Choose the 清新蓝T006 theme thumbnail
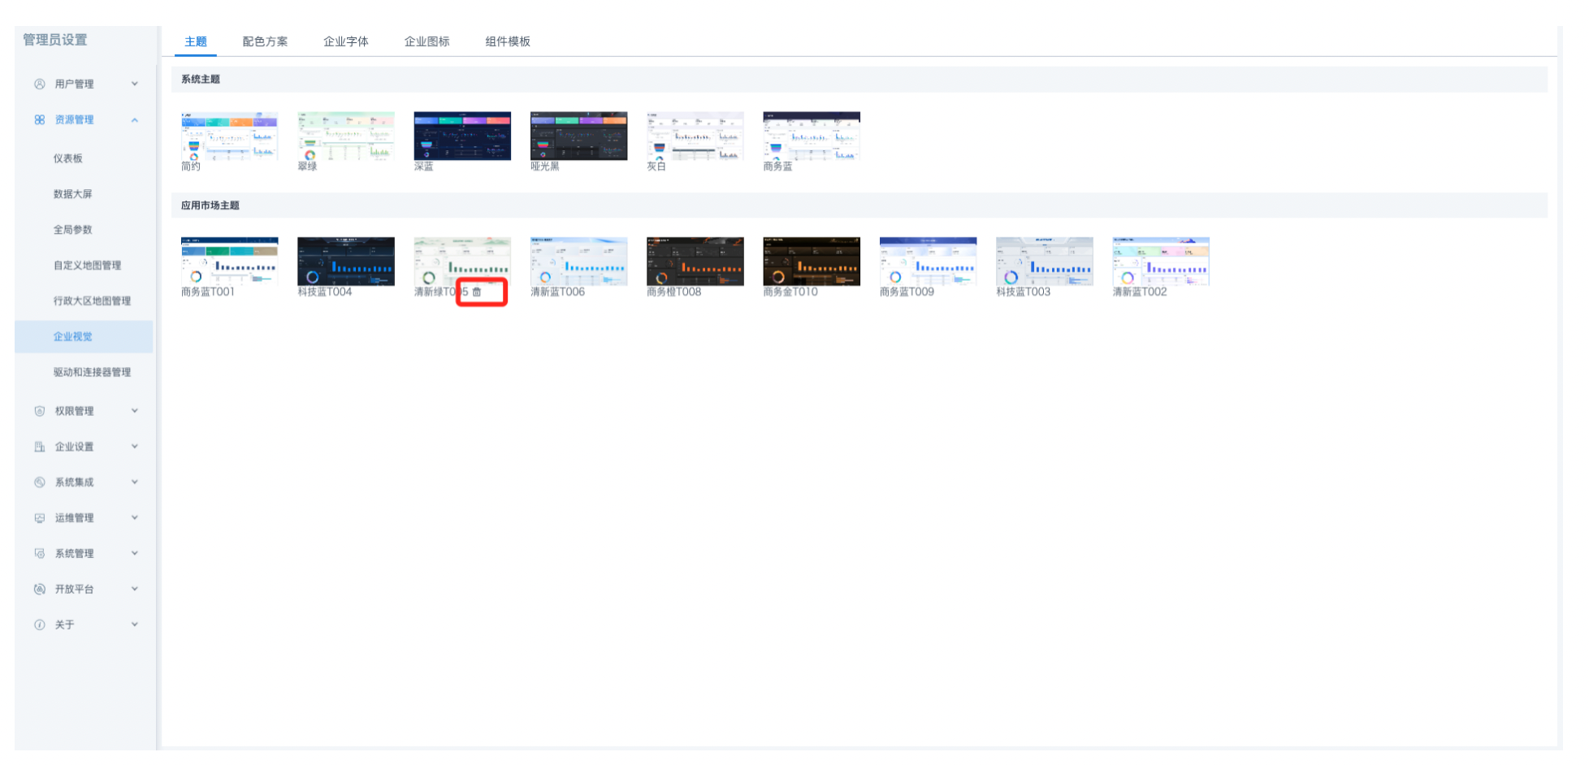 coord(578,261)
